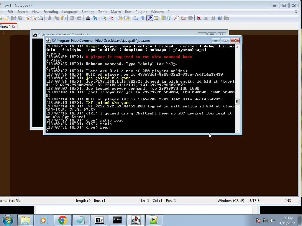302x226 pixels.
Task: Click the Zoom Out toolbar icon
Action: 111,18
